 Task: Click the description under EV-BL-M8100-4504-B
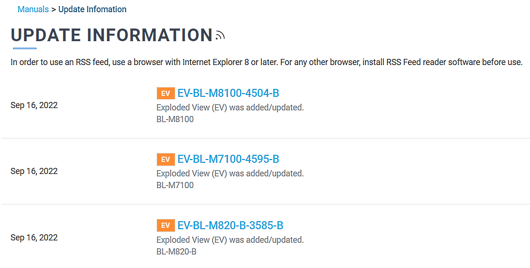click(x=230, y=108)
